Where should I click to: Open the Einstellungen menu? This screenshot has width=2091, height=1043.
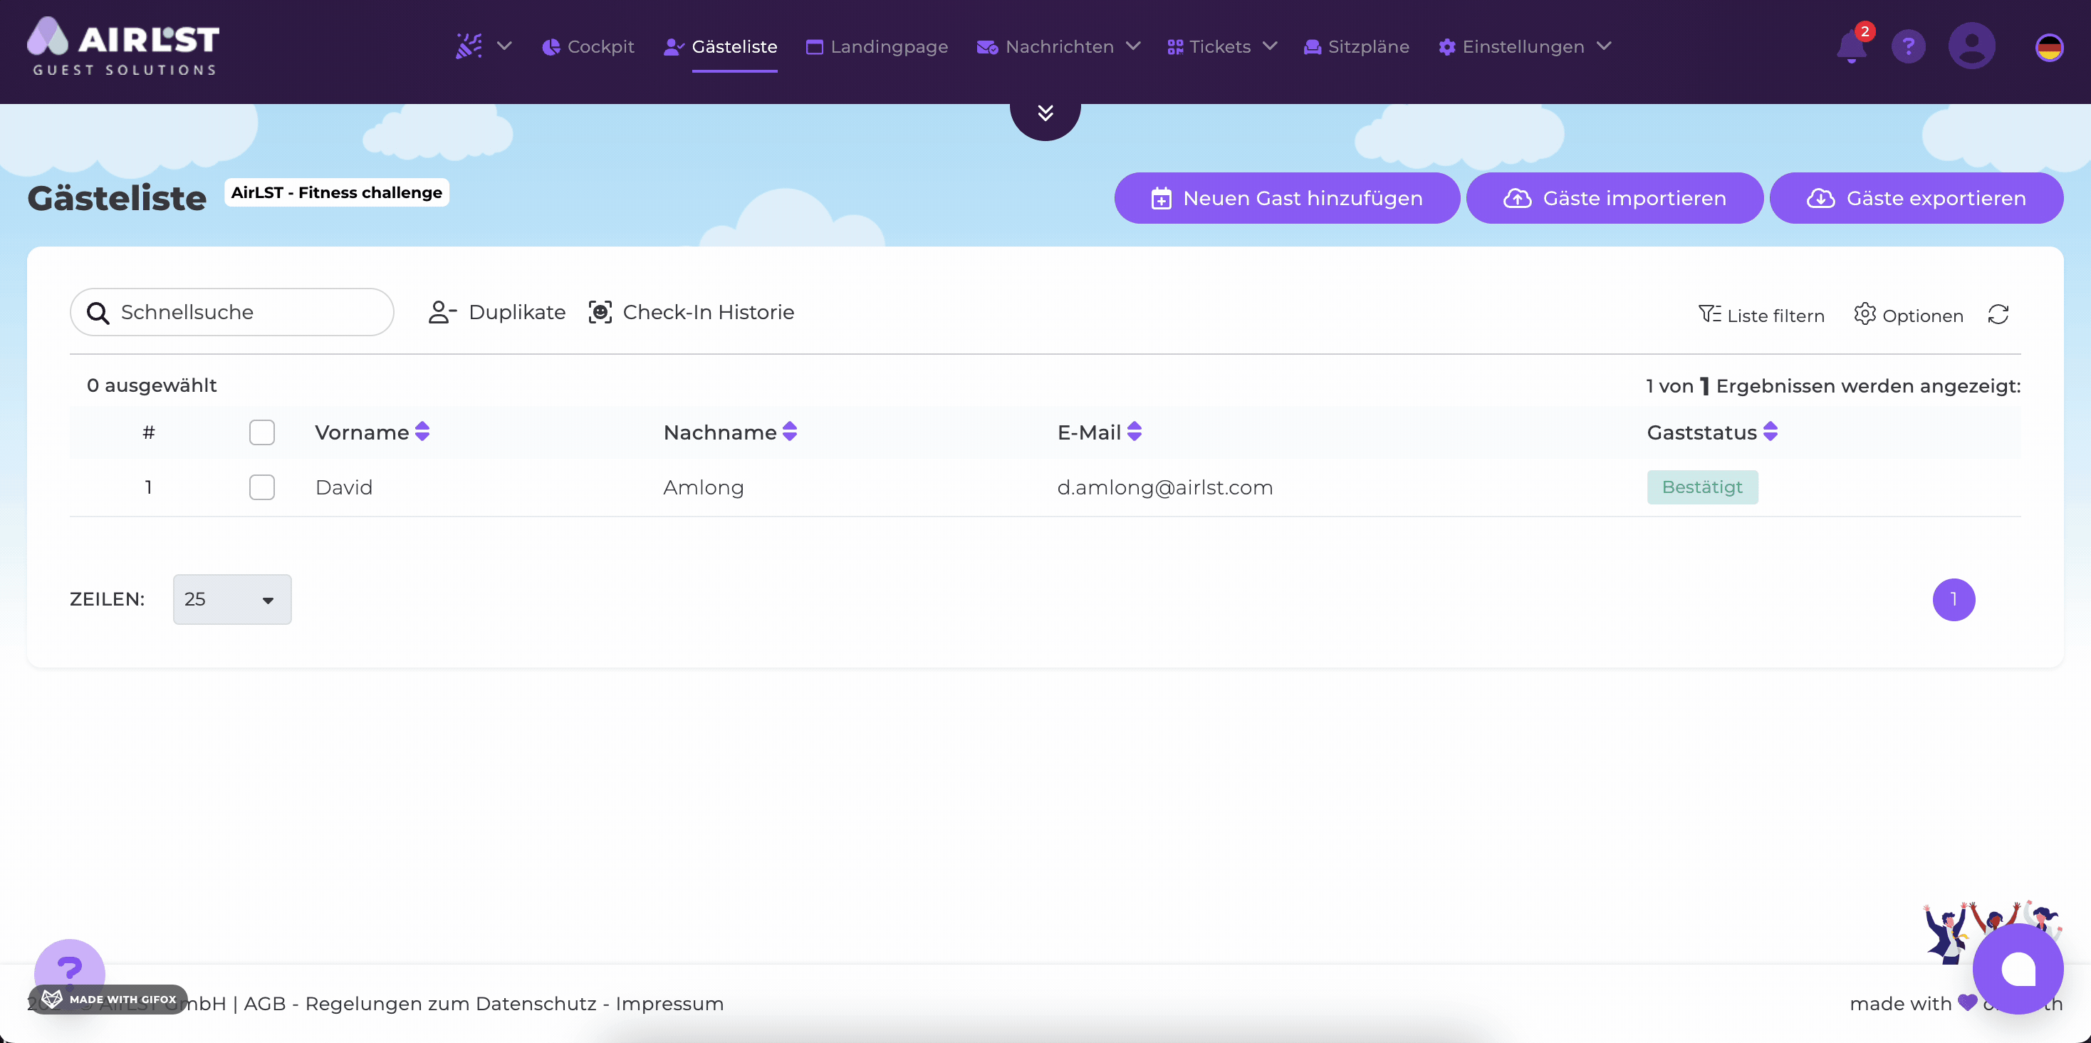coord(1511,47)
